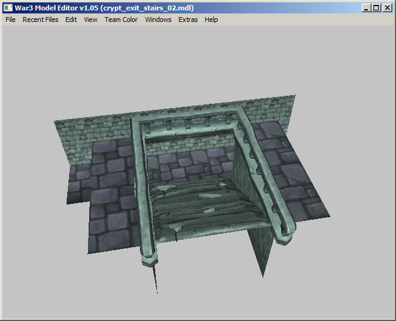Open the View menu
This screenshot has width=396, height=321.
(90, 20)
